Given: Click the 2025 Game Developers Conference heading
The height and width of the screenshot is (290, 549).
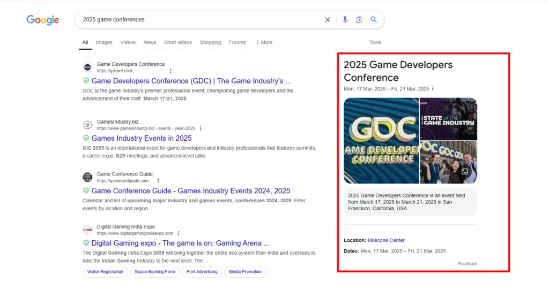Looking at the screenshot, I should 398,71.
